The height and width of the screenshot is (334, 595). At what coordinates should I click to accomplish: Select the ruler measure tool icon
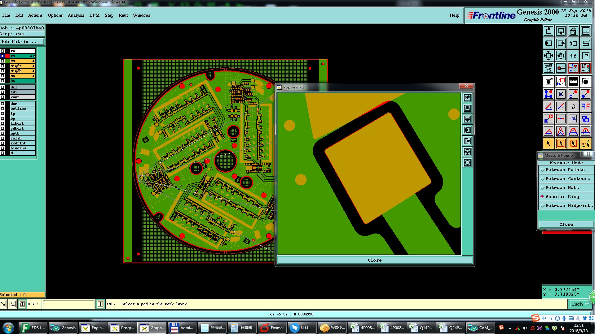tap(573, 82)
